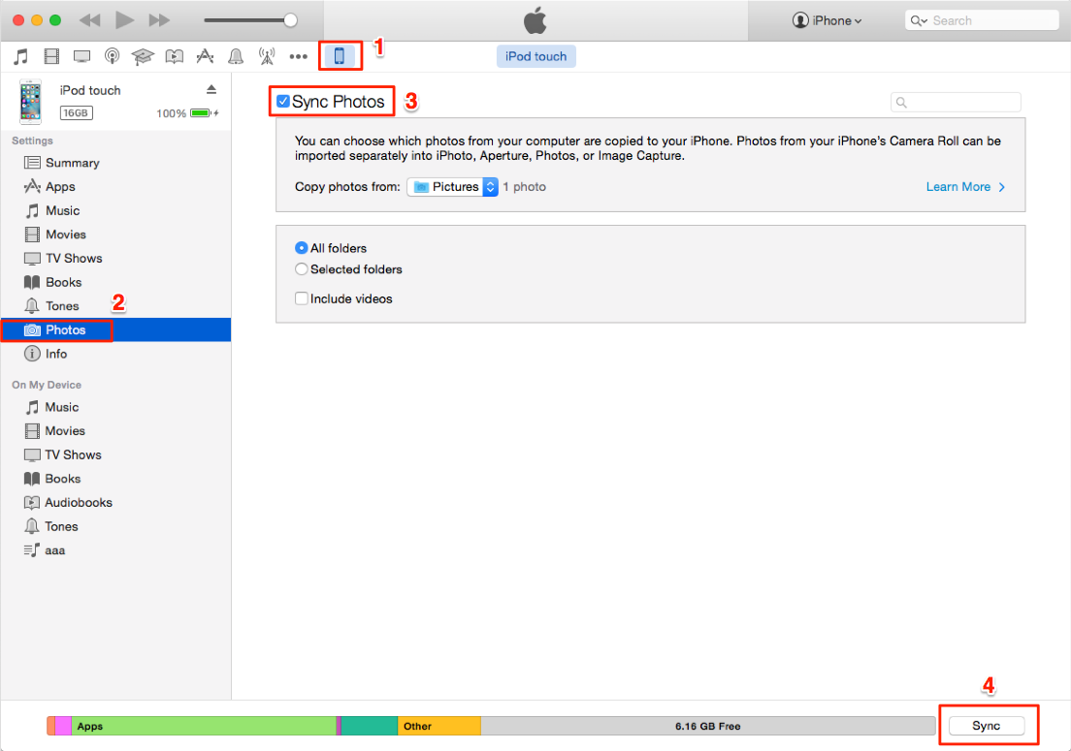Open the iPhone account menu
The image size is (1071, 751).
(x=828, y=20)
